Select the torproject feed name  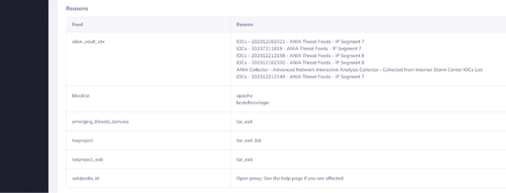pos(82,140)
